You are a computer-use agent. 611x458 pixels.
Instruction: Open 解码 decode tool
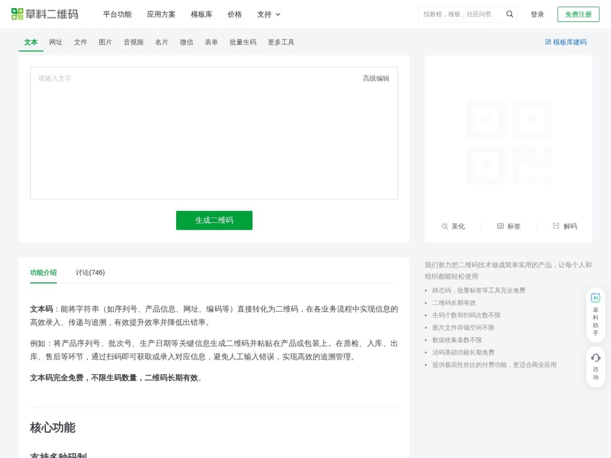565,226
